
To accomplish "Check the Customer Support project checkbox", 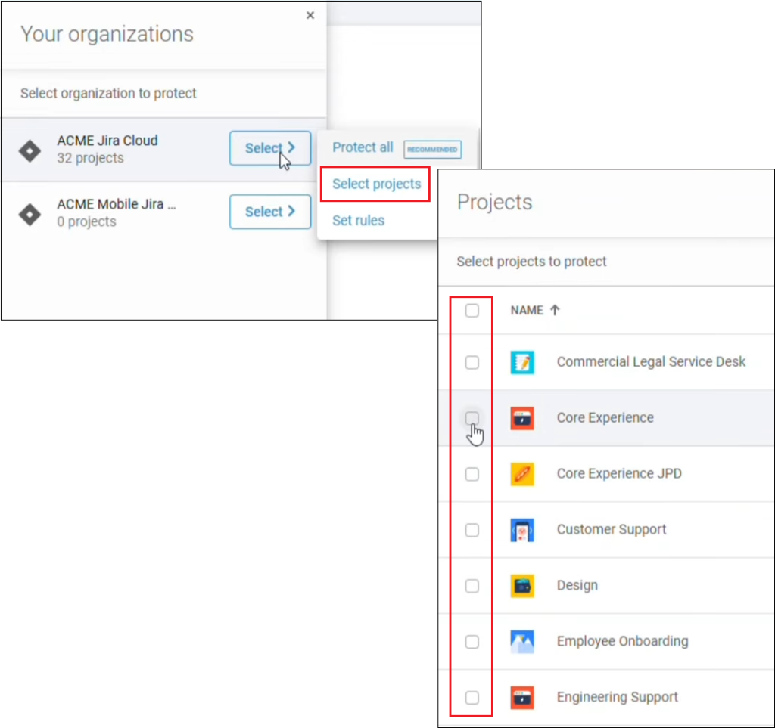I will coord(472,529).
